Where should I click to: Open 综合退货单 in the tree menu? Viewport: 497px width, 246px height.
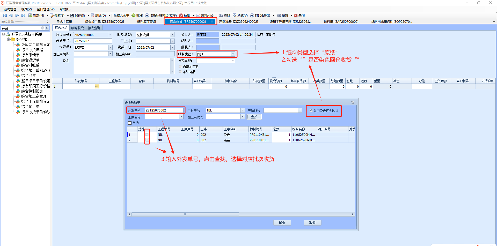tap(30, 60)
